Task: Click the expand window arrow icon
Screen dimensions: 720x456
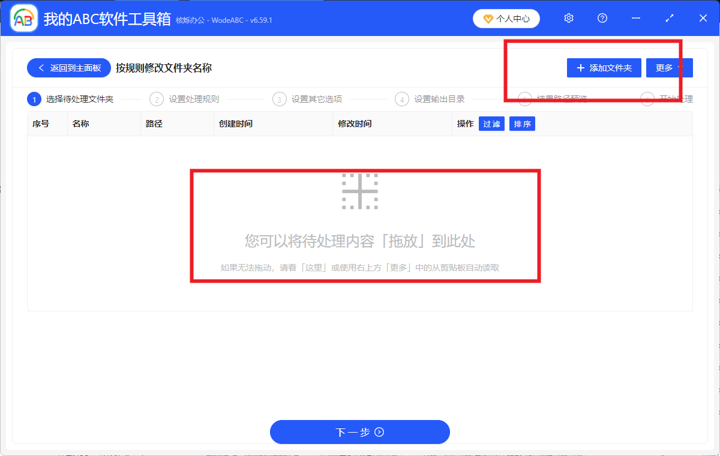Action: click(669, 18)
